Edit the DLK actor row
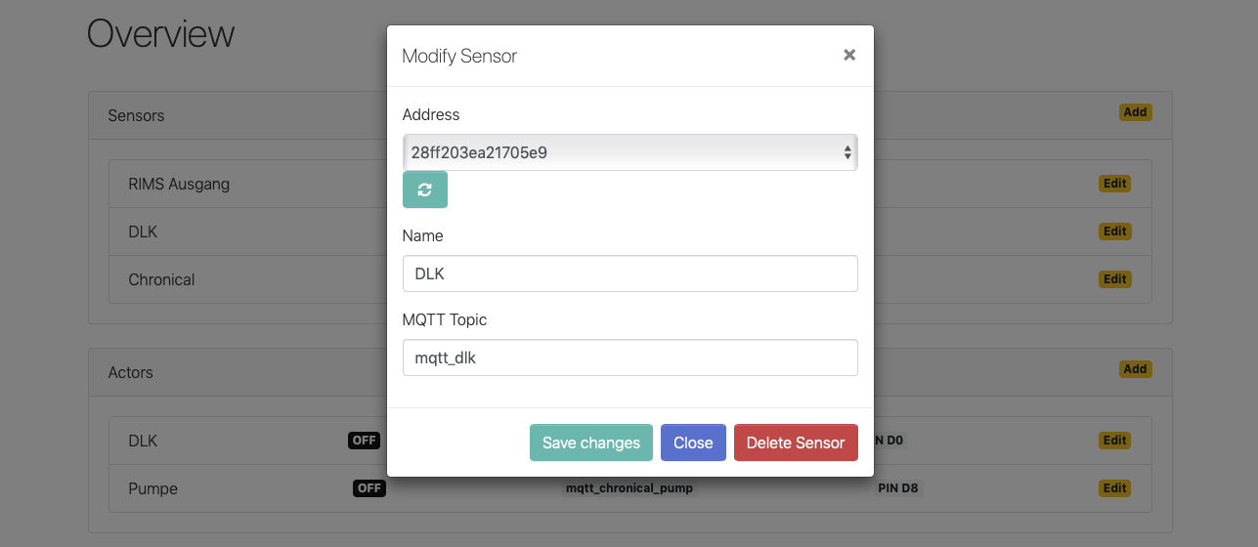Image resolution: width=1258 pixels, height=547 pixels. click(x=1114, y=441)
